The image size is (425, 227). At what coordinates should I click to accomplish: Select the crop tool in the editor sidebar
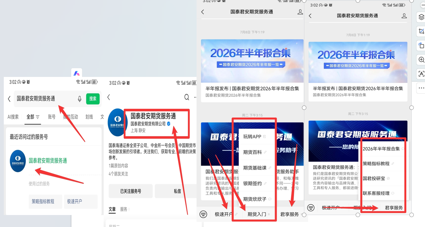(x=421, y=31)
